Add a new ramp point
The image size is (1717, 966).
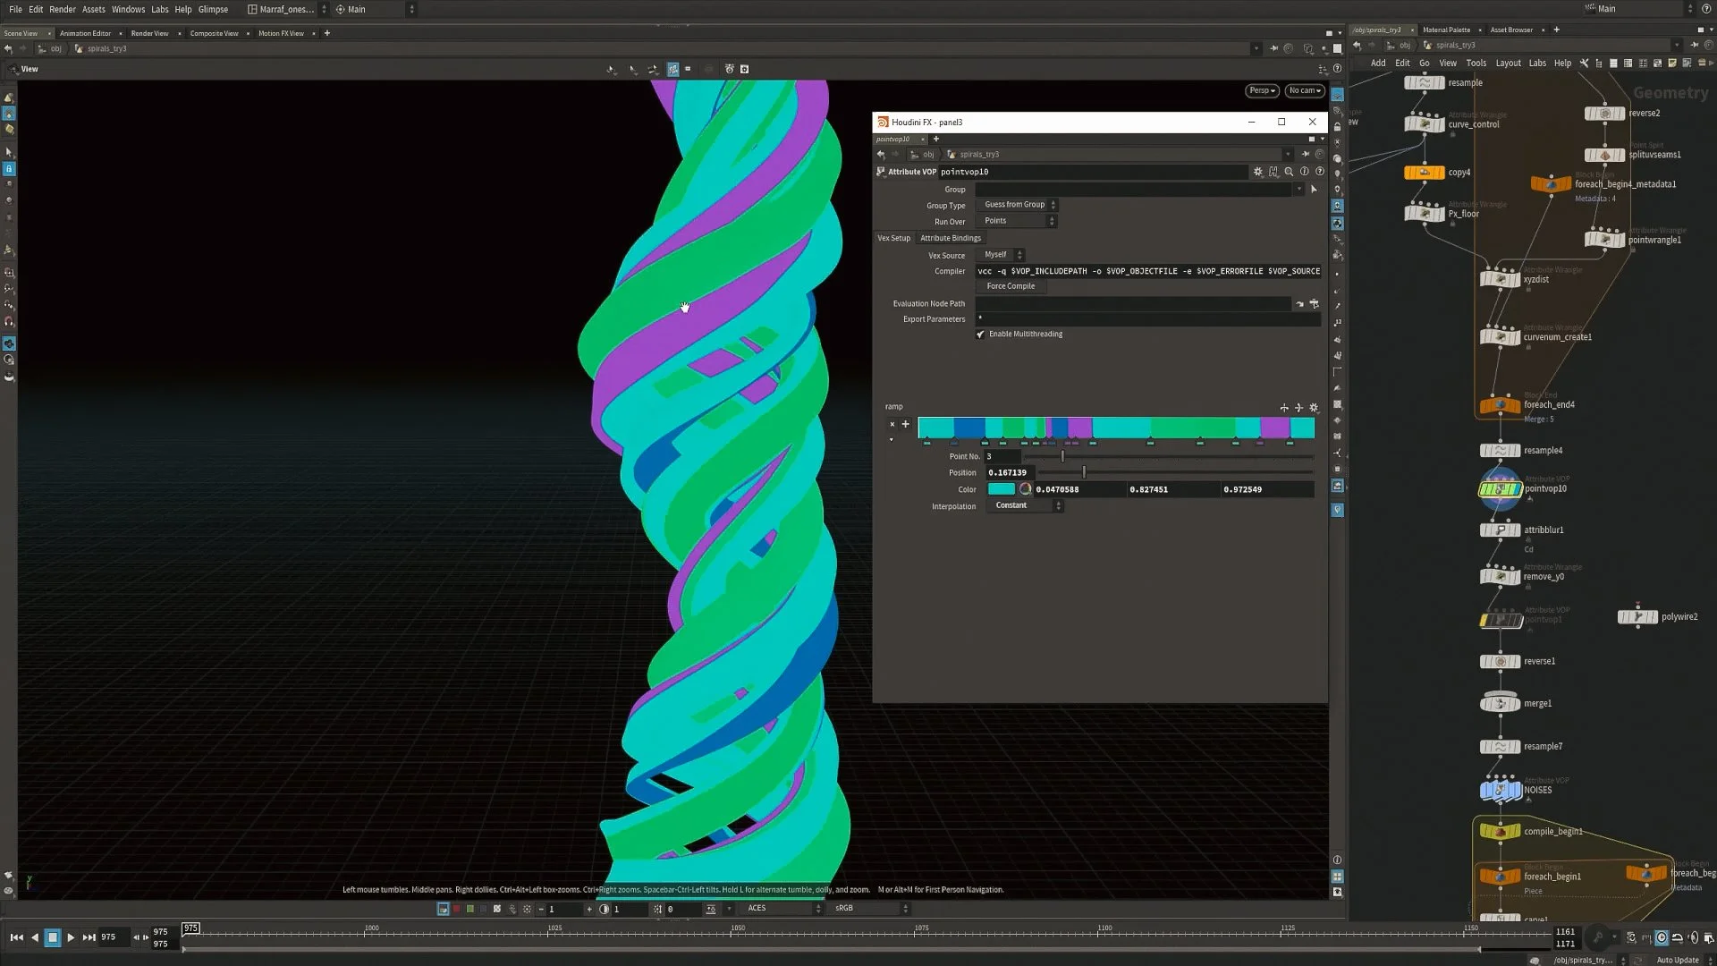[x=905, y=424]
